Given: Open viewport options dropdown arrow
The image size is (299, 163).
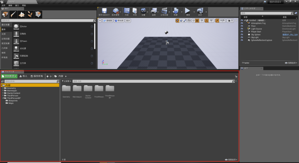Looking at the screenshot, I should (x=100, y=21).
